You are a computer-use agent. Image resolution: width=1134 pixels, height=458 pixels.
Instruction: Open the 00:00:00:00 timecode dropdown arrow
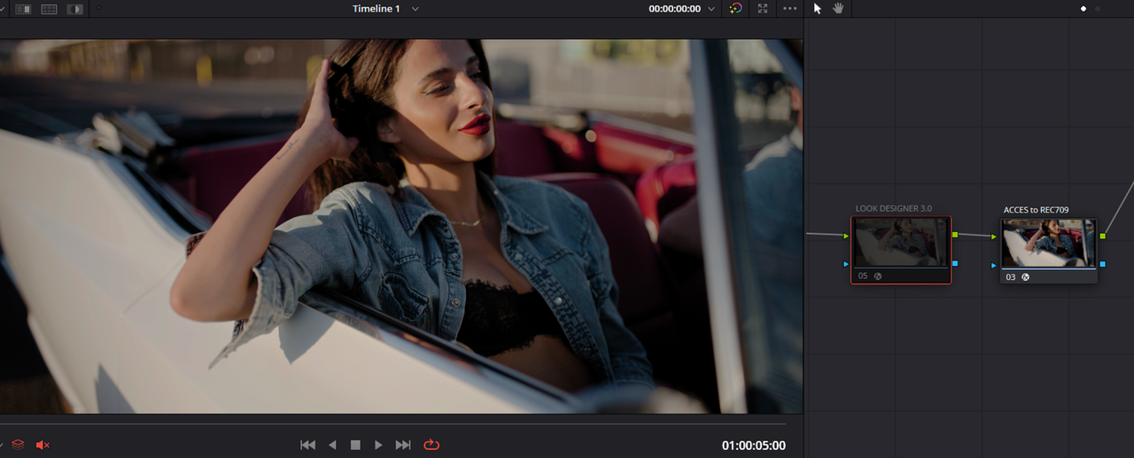(712, 9)
